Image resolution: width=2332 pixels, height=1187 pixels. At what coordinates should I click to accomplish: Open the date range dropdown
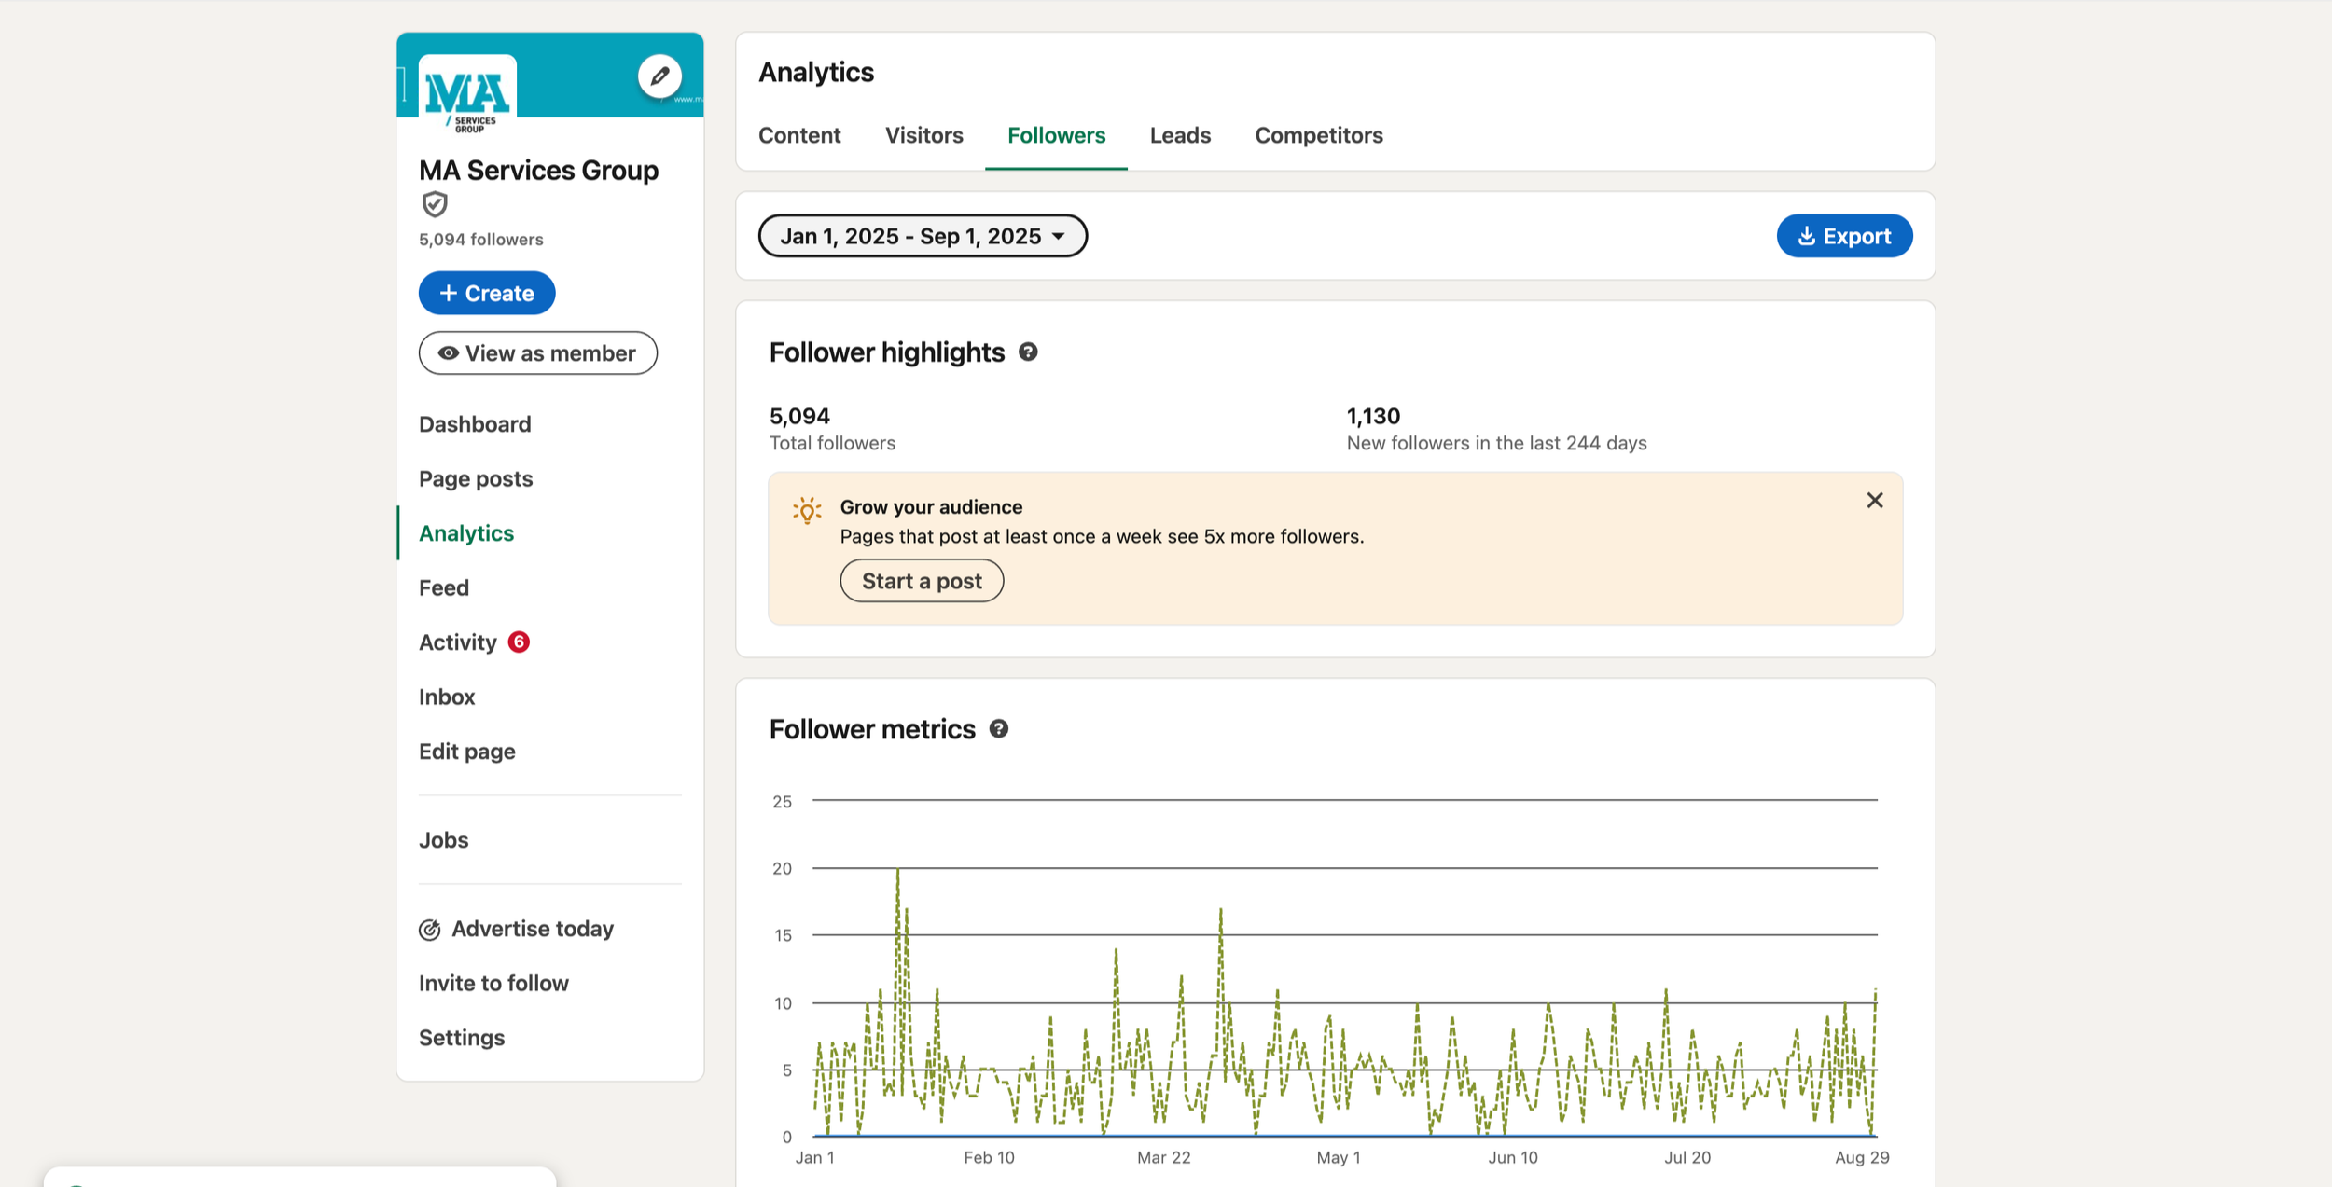923,236
